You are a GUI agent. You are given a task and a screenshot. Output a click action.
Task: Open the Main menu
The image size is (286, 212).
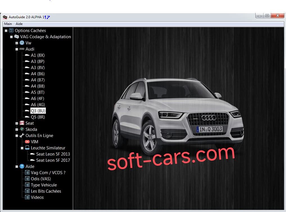point(8,24)
